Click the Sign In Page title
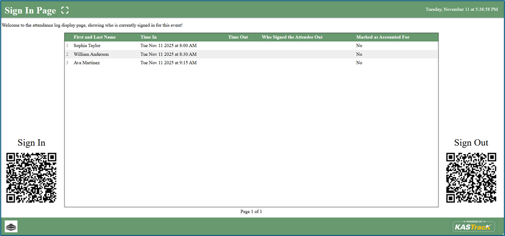The image size is (505, 236). pyautogui.click(x=30, y=10)
